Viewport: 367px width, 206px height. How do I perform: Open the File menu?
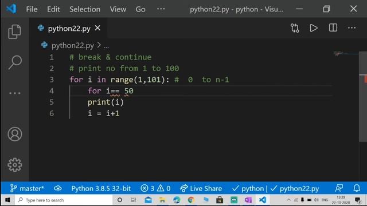(32, 9)
